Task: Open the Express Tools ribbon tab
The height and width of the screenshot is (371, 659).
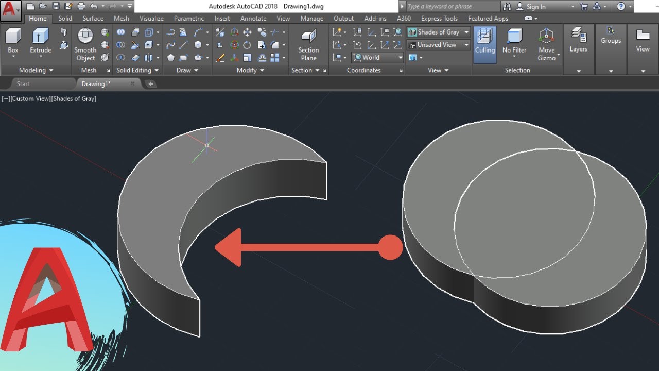Action: (439, 19)
